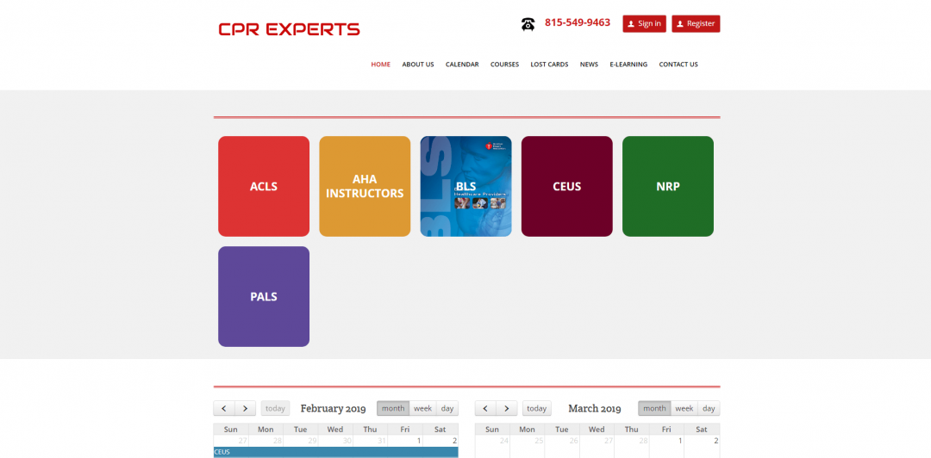The image size is (931, 458).
Task: Open the Calendar menu item
Action: pyautogui.click(x=462, y=64)
